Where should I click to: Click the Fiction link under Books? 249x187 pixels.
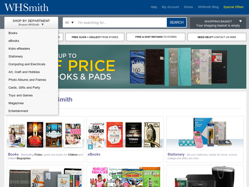[39, 155]
